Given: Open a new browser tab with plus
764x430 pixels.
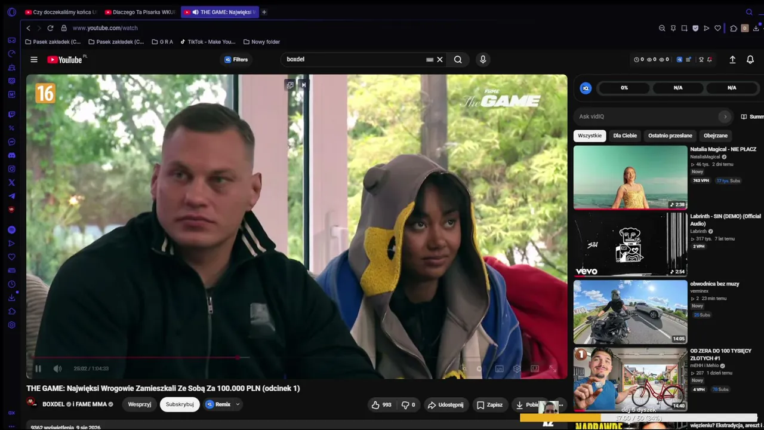Looking at the screenshot, I should [x=264, y=12].
